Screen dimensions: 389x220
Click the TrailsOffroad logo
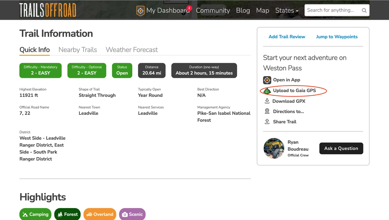click(x=48, y=10)
